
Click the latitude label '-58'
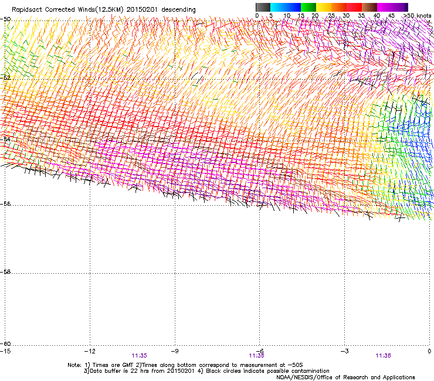[x=5, y=272]
